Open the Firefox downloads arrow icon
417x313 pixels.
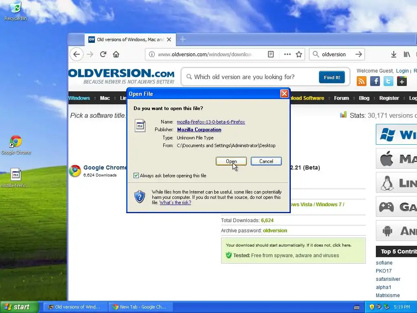pos(394,54)
